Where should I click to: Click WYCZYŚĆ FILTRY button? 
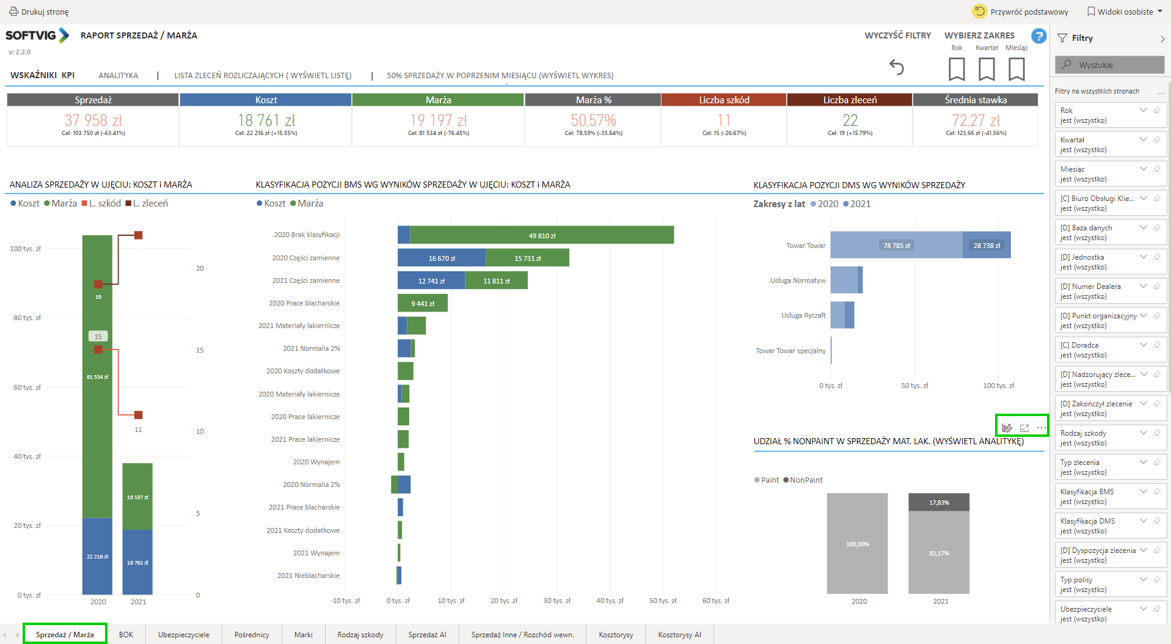(x=897, y=35)
